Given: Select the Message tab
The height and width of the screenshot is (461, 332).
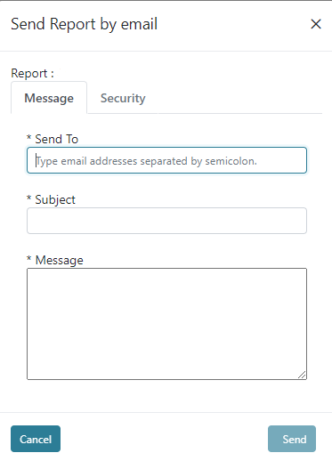Looking at the screenshot, I should click(x=49, y=98).
